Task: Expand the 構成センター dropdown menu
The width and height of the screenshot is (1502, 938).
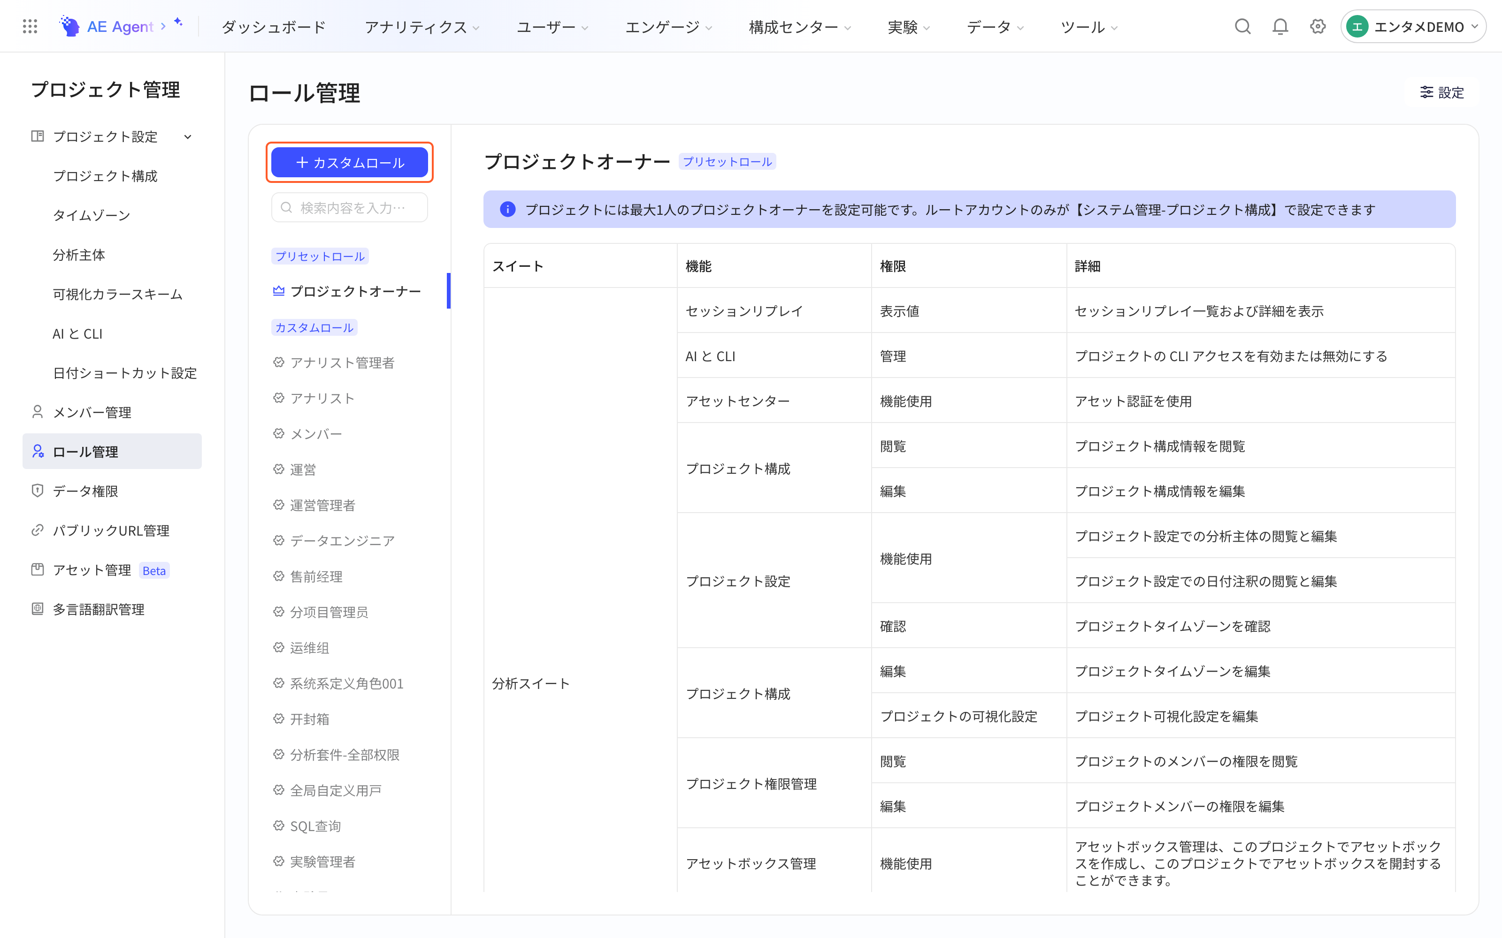Action: [800, 27]
